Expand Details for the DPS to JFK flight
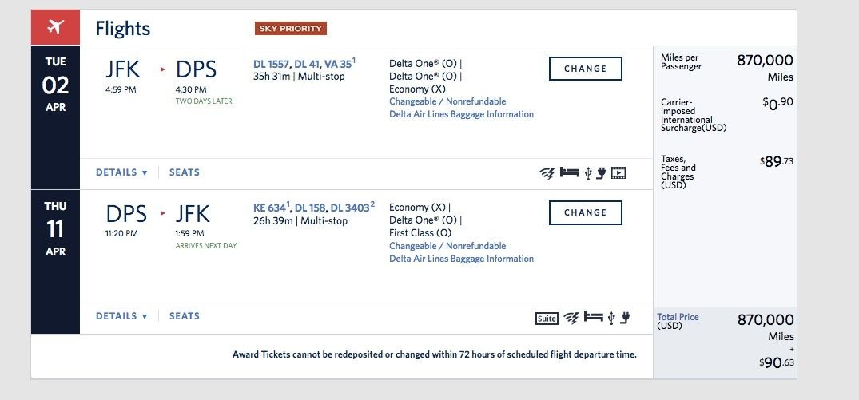 click(121, 316)
